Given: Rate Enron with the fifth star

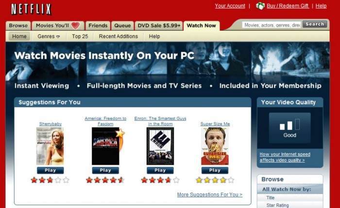Looking at the screenshot, I should point(176,180).
